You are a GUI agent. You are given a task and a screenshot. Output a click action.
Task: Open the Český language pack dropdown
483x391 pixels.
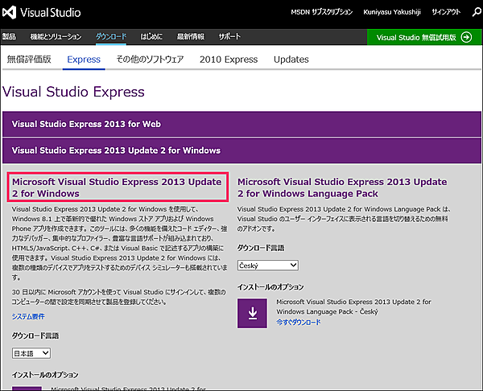(x=268, y=265)
